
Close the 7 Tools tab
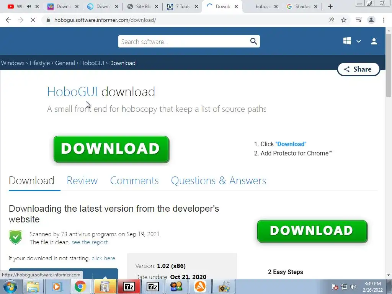coord(196,7)
